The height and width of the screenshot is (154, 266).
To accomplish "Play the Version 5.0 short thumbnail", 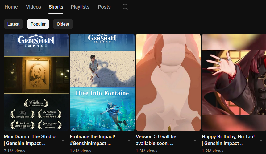I will (x=168, y=82).
